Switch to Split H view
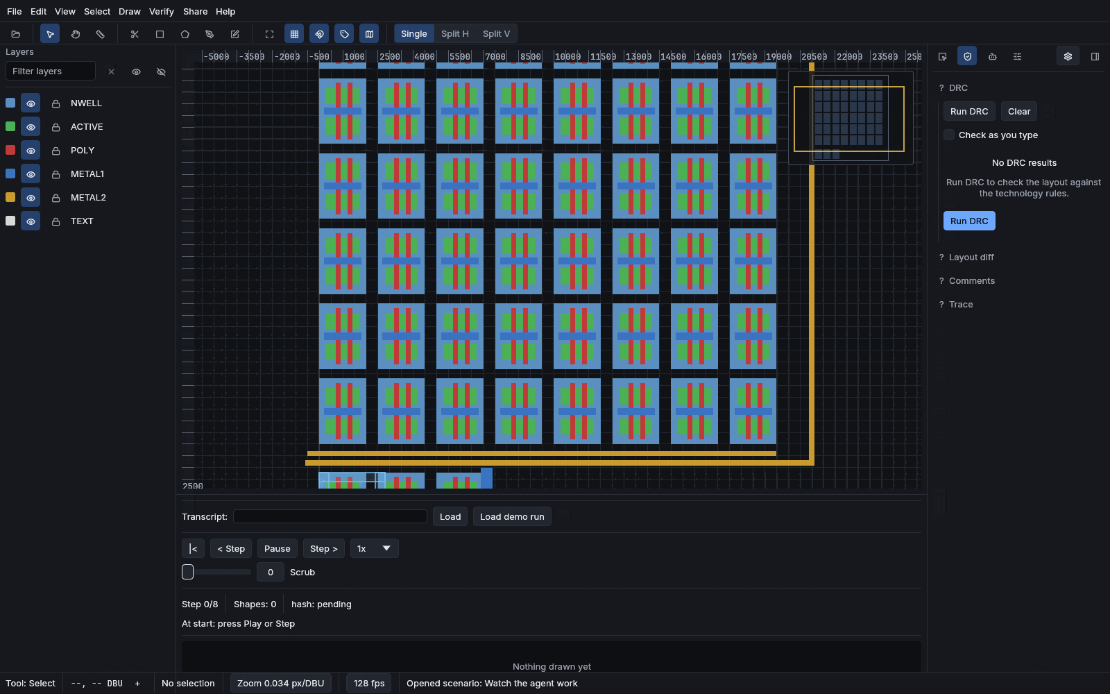Screen dimensions: 1110x694 [x=454, y=34]
